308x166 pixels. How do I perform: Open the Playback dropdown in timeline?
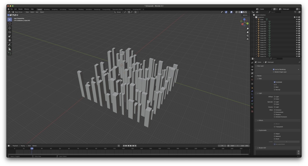point(16,146)
